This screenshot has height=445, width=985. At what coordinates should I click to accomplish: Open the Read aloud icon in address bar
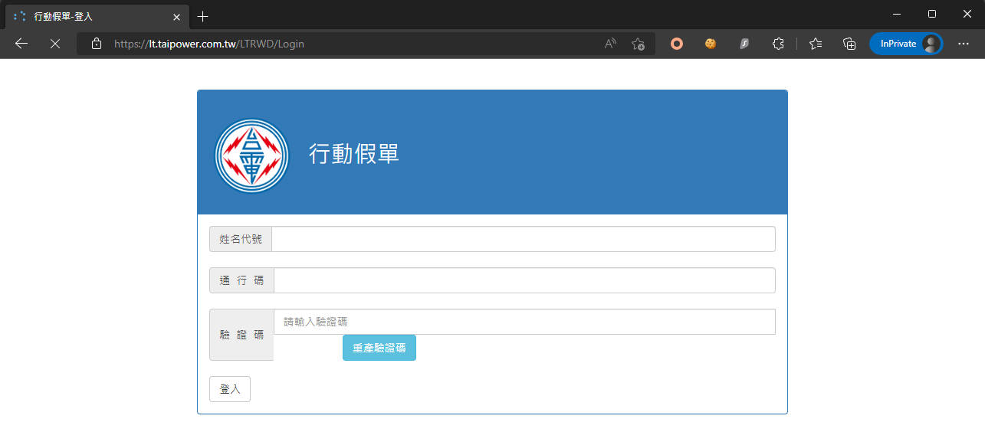pyautogui.click(x=610, y=44)
